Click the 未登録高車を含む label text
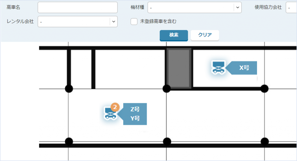The width and height of the screenshot is (297, 161). [x=158, y=21]
